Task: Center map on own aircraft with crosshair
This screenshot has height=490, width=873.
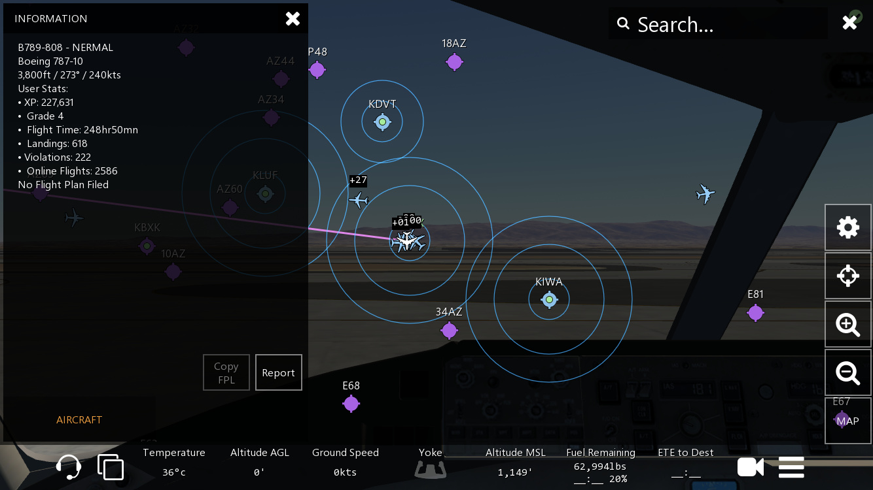Action: point(848,276)
